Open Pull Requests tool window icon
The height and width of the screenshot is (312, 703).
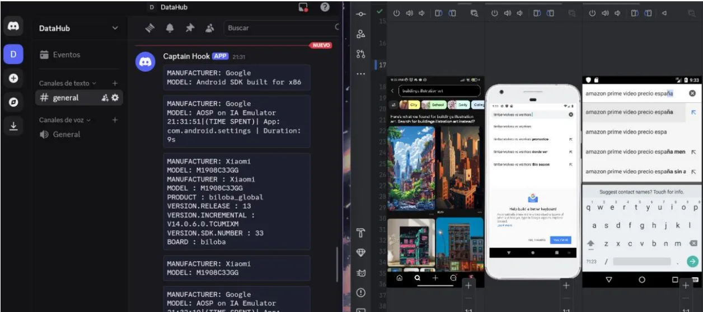361,55
